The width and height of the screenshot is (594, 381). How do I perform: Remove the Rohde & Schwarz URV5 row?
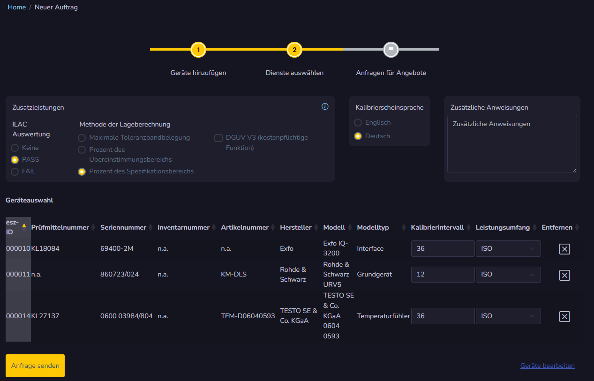point(564,275)
